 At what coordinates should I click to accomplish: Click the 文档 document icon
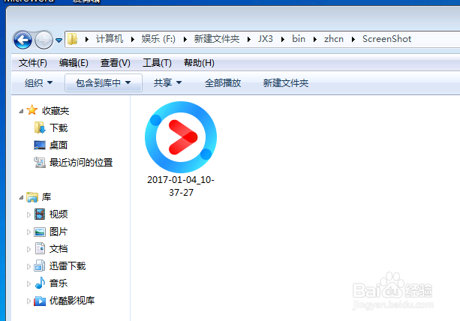click(40, 248)
